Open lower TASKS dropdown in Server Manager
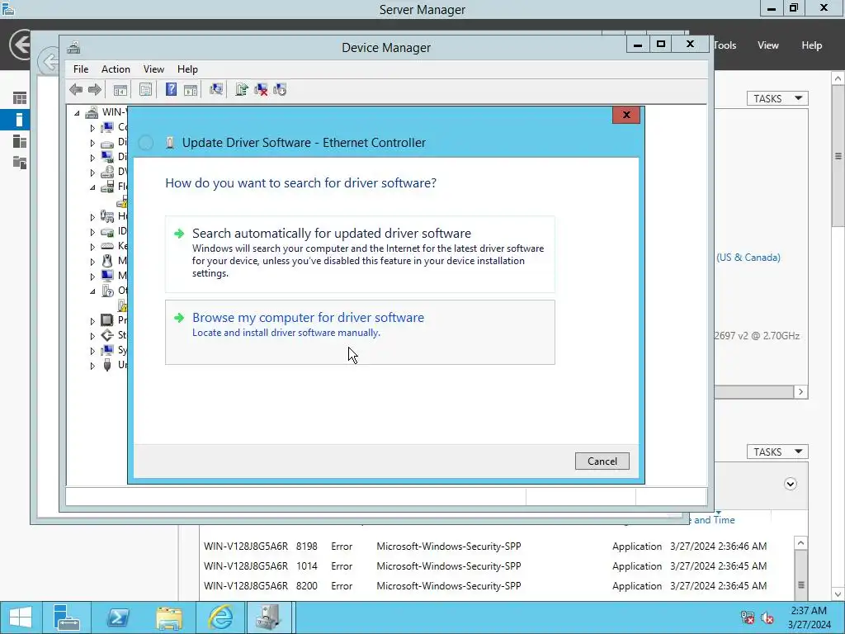 [777, 452]
